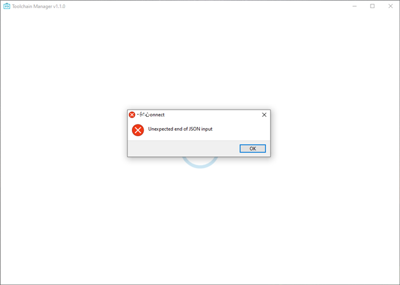Click the dialog's "Connect" title text
This screenshot has width=400, height=285.
click(x=151, y=115)
